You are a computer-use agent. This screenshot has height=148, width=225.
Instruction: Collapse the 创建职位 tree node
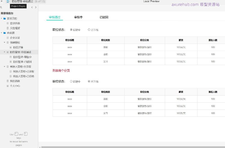click(x=4, y=42)
